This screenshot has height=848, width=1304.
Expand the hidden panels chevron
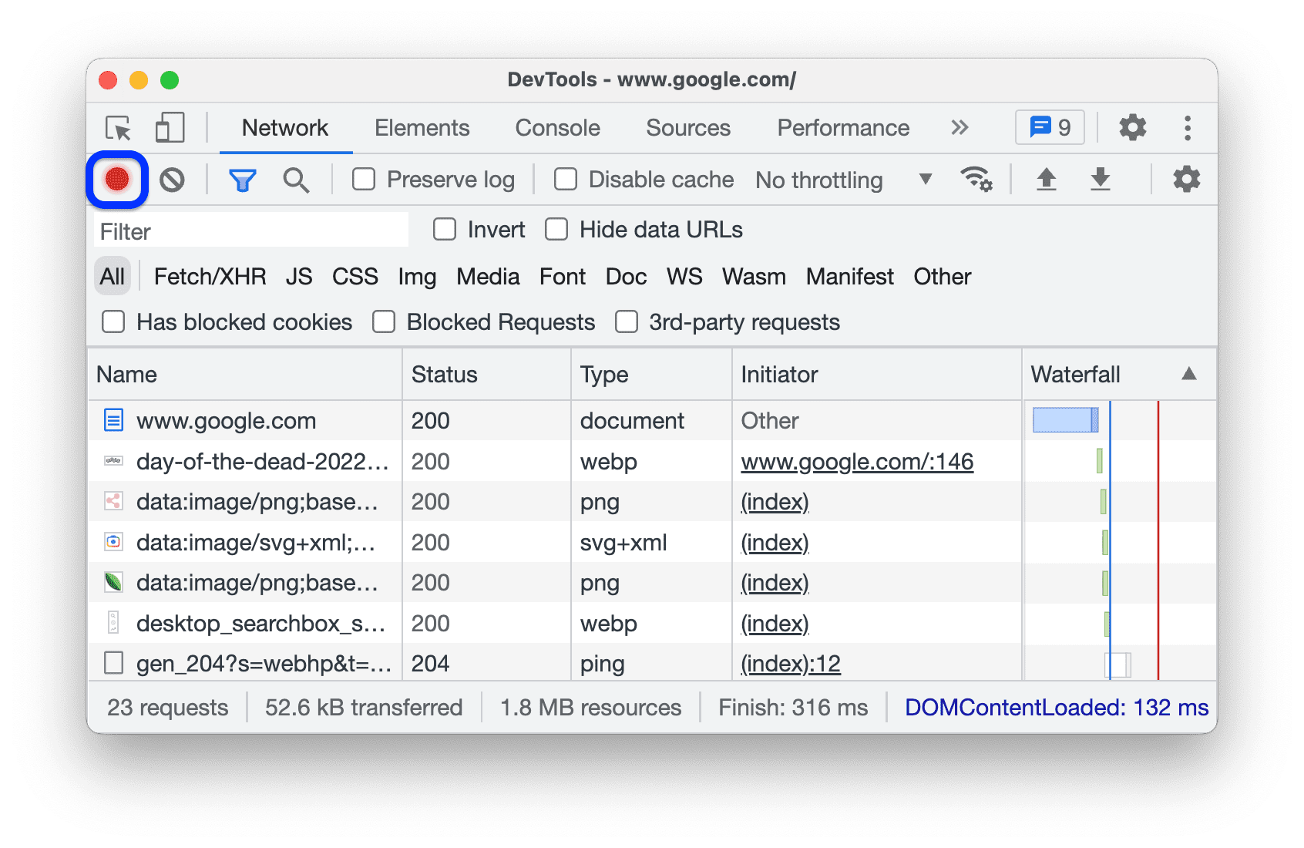[x=959, y=128]
